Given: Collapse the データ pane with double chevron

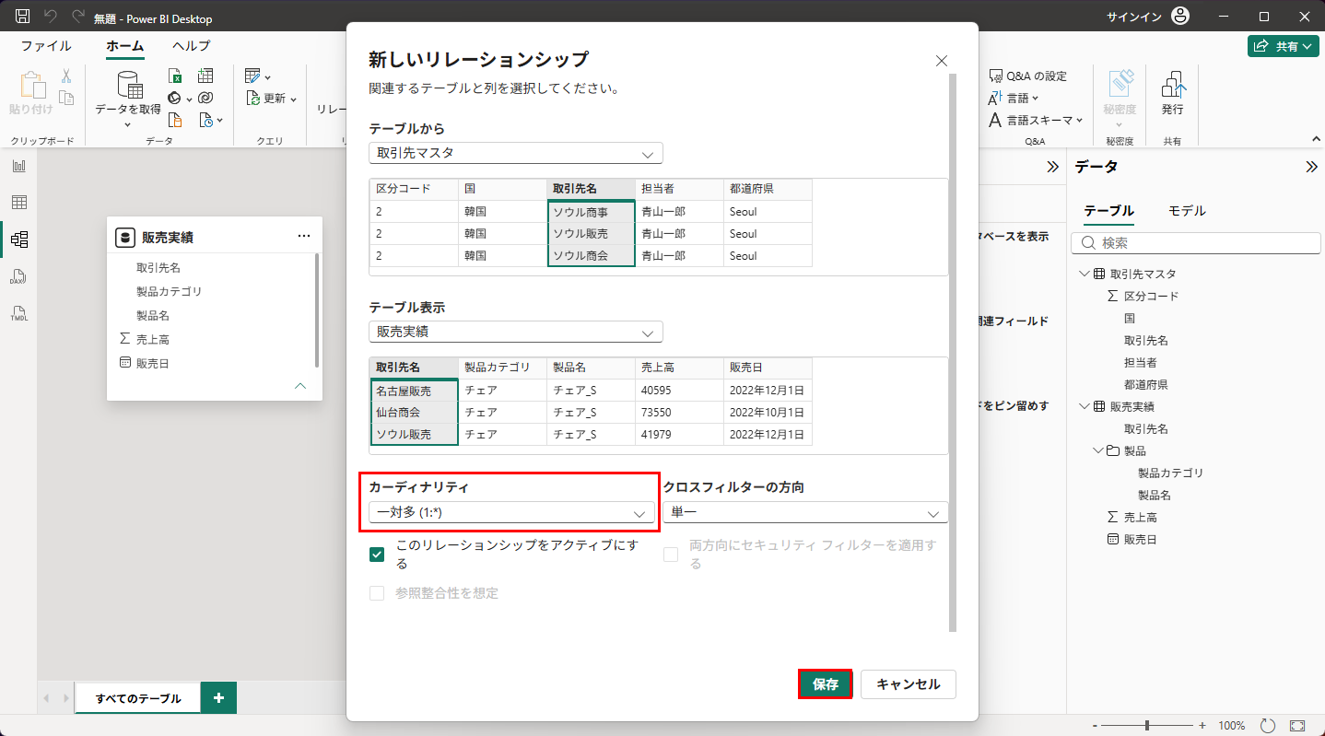Looking at the screenshot, I should point(1311,167).
